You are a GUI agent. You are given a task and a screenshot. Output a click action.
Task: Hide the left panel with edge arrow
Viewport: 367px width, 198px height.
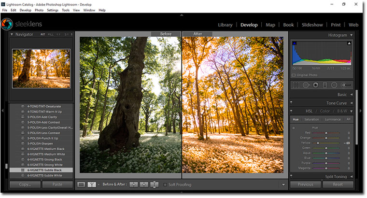click(2, 111)
